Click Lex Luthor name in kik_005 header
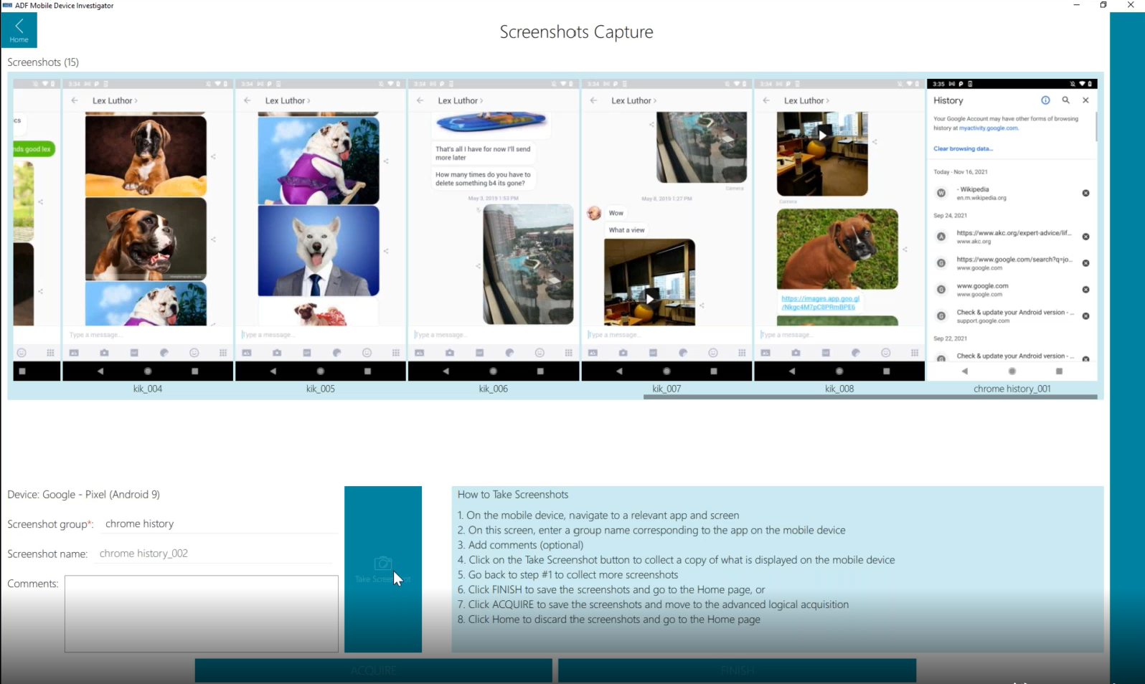Screen dimensions: 1145x684 [x=286, y=100]
